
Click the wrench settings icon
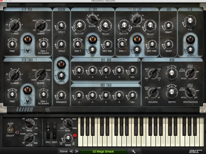click(134, 151)
